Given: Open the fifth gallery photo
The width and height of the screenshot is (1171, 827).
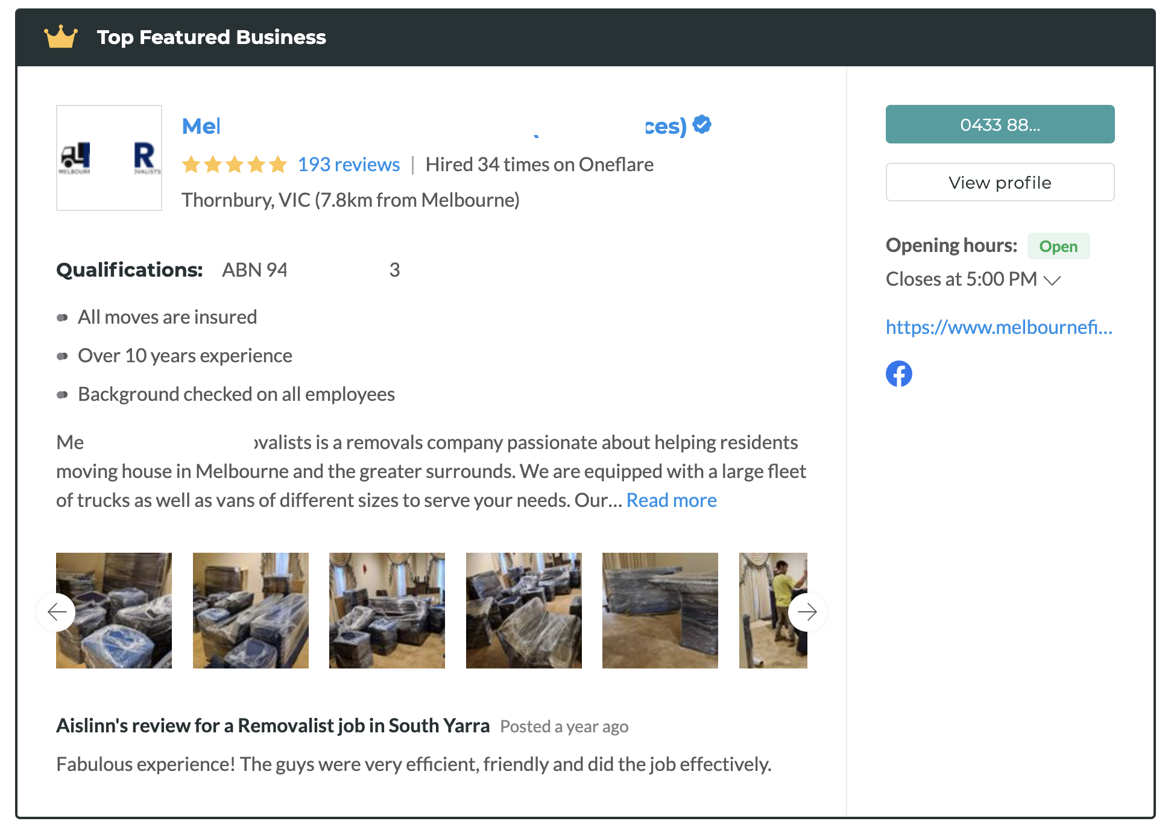Looking at the screenshot, I should pyautogui.click(x=660, y=610).
